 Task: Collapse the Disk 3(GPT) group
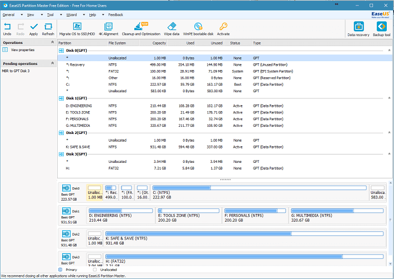(x=389, y=154)
